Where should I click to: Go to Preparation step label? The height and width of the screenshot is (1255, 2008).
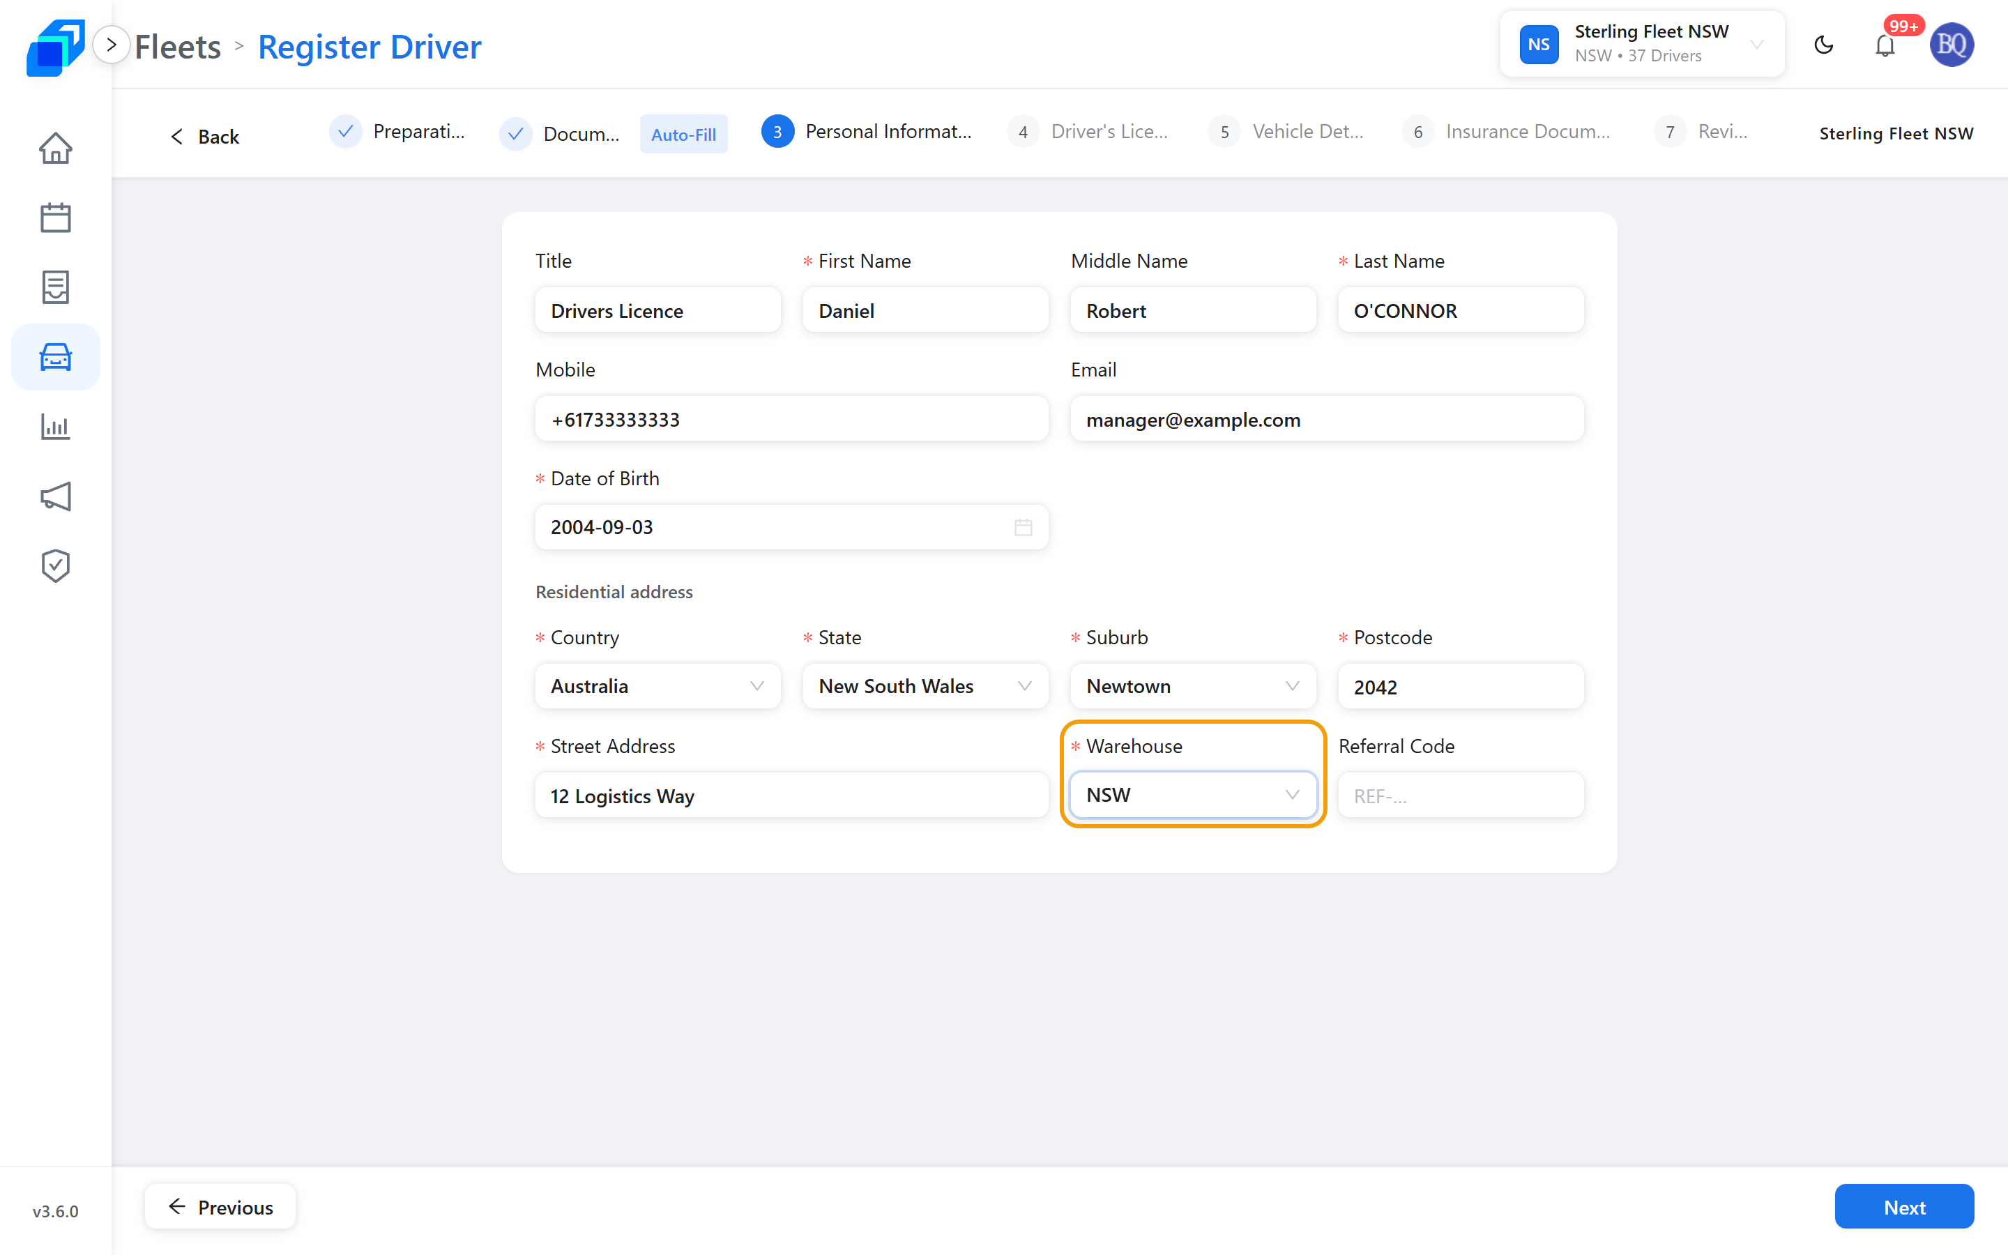click(419, 131)
